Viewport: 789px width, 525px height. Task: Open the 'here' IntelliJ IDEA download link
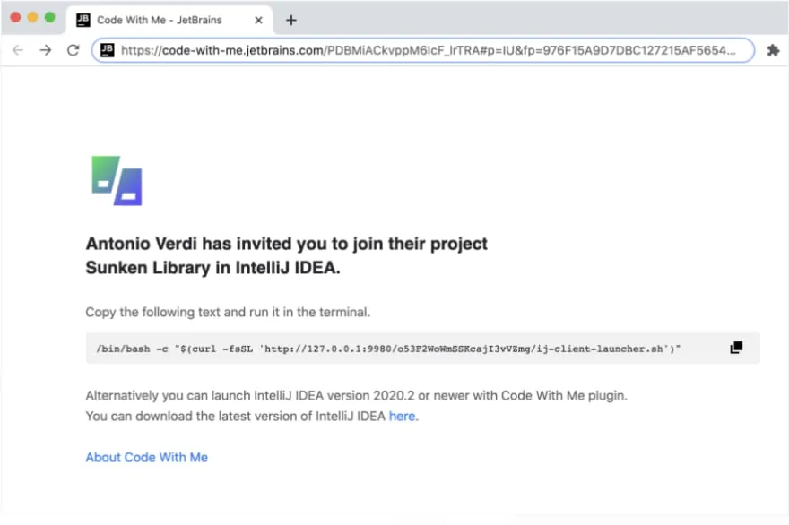coord(402,417)
